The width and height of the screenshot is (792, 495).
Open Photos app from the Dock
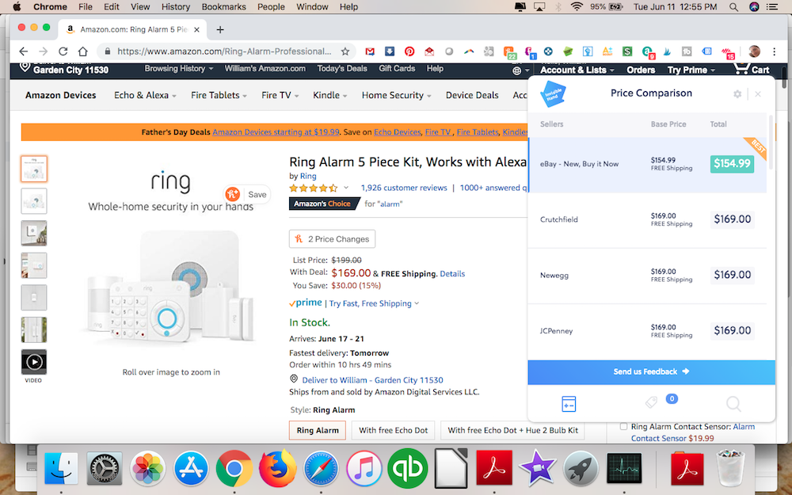147,468
